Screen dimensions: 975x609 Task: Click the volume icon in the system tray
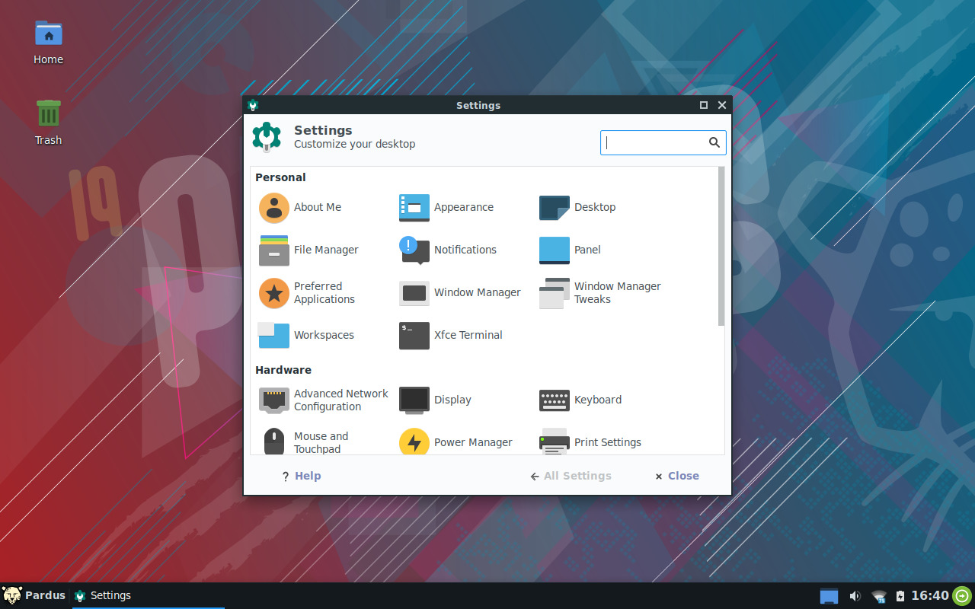855,596
